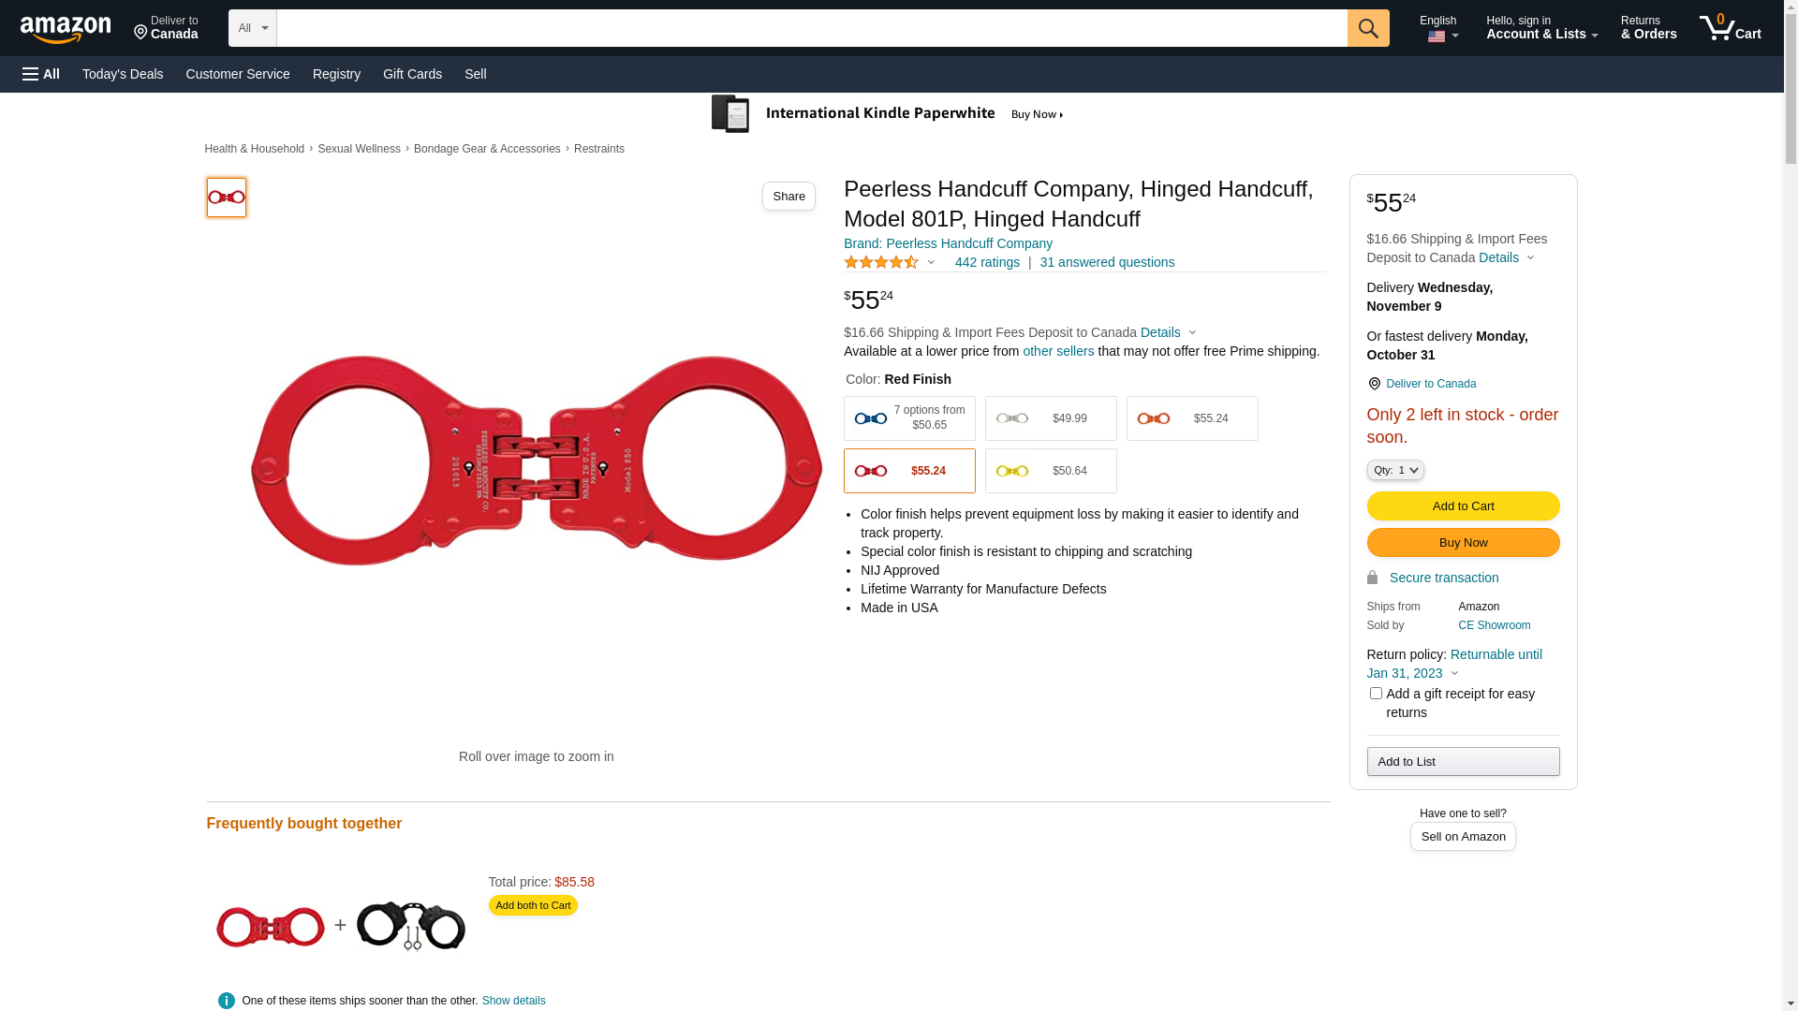Open the All hamburger menu
This screenshot has width=1798, height=1011.
coord(41,74)
